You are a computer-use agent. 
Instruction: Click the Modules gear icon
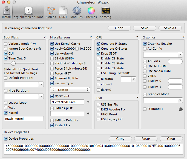click(76, 12)
